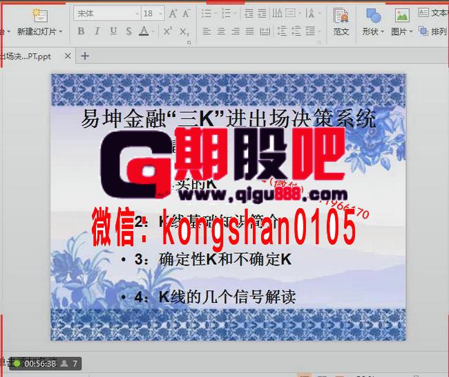Click the New Slide (新建幻灯片) icon
Image resolution: width=449 pixels, height=377 pixels.
point(40,15)
